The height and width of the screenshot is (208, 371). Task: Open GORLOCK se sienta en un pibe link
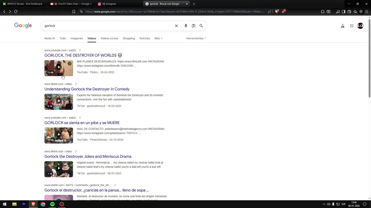pos(82,123)
